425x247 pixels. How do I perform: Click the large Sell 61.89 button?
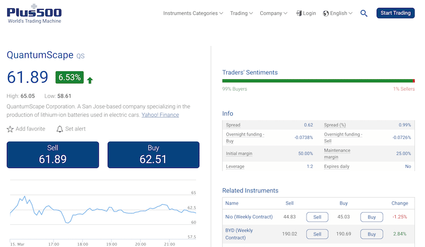click(x=53, y=155)
